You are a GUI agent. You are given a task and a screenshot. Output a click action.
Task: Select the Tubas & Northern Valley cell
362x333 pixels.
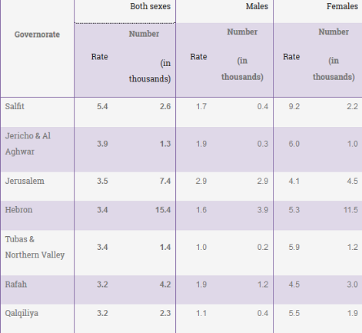coord(35,247)
